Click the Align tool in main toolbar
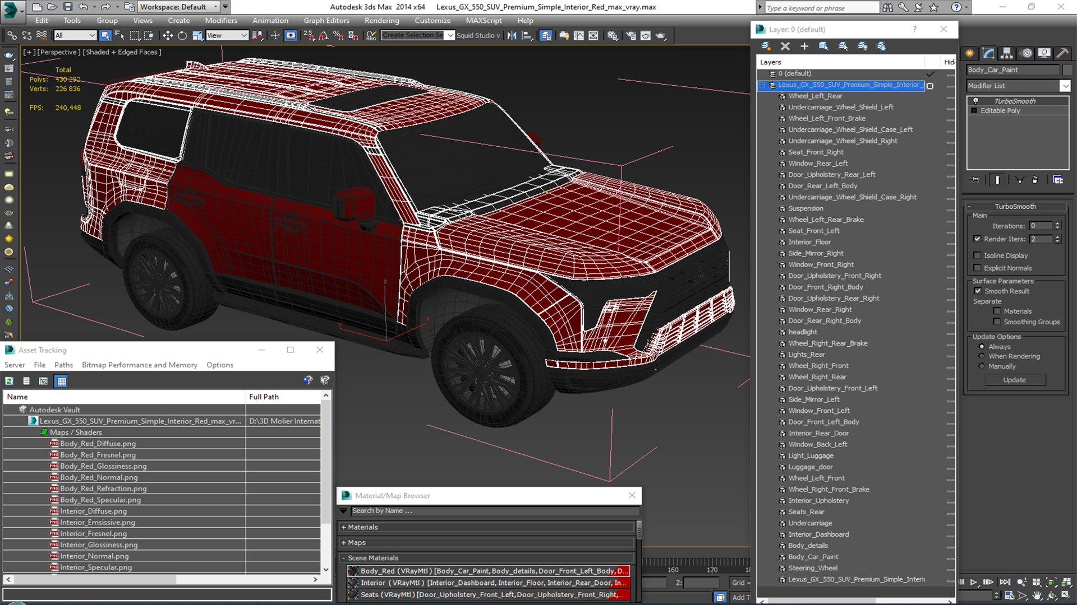Screen dimensions: 1077x605 [527, 35]
